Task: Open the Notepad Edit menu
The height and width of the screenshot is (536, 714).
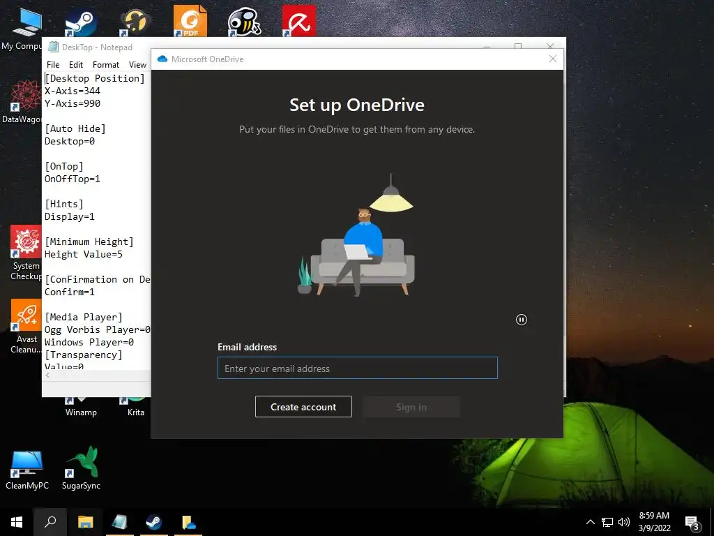Action: tap(75, 65)
